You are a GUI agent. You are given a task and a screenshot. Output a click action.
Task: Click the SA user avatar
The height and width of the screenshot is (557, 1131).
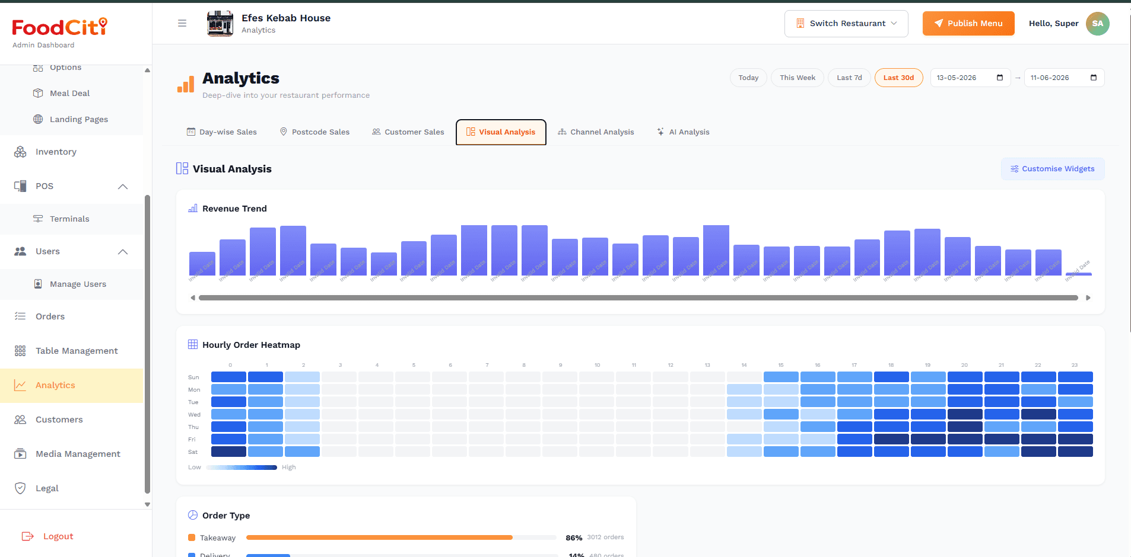point(1097,24)
